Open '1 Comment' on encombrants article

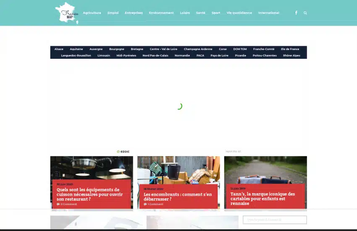click(153, 204)
